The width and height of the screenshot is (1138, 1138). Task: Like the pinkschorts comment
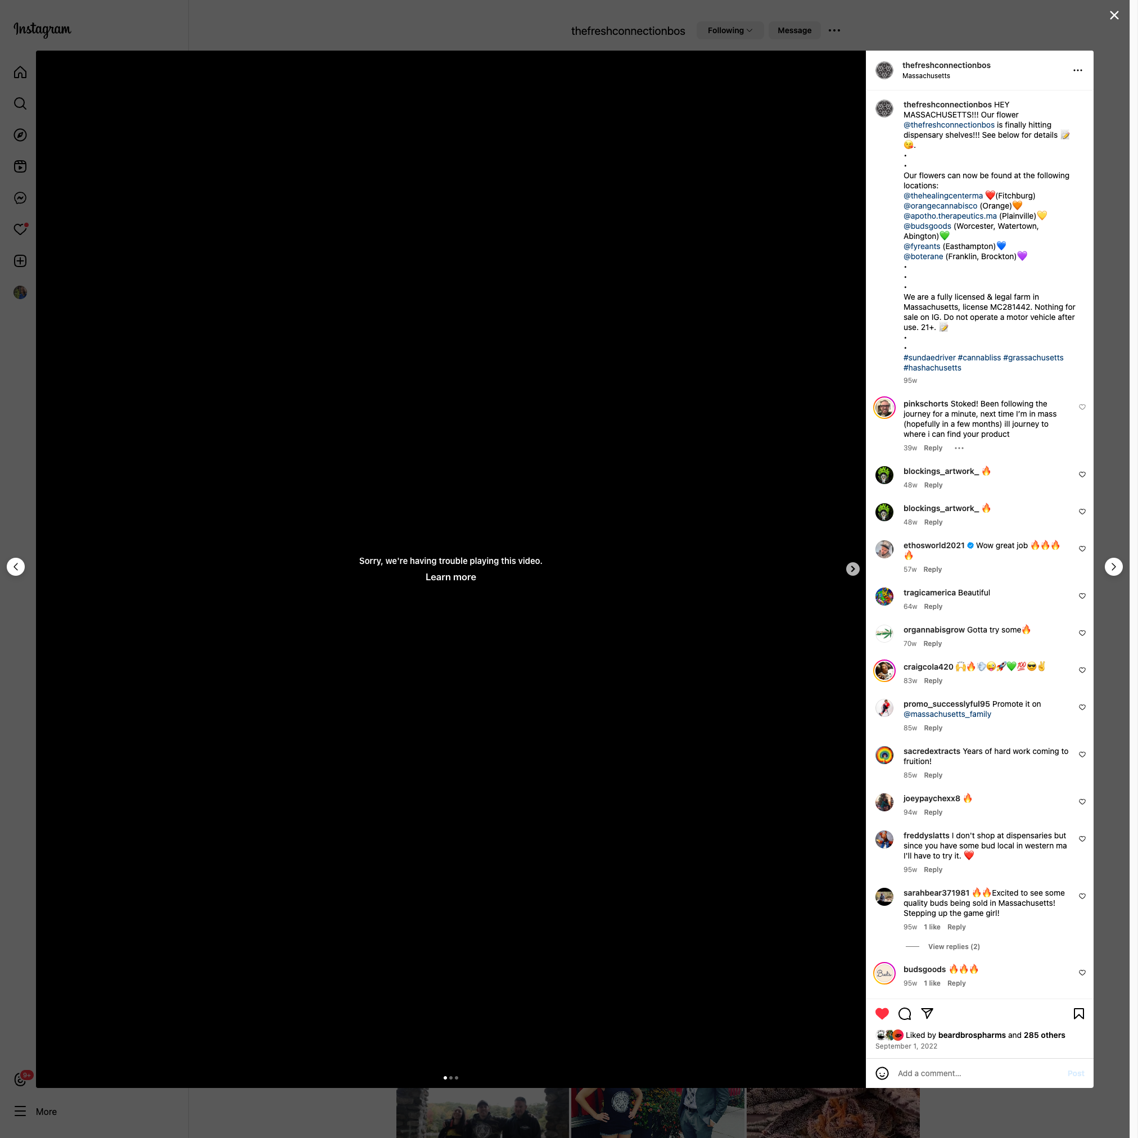(x=1082, y=407)
